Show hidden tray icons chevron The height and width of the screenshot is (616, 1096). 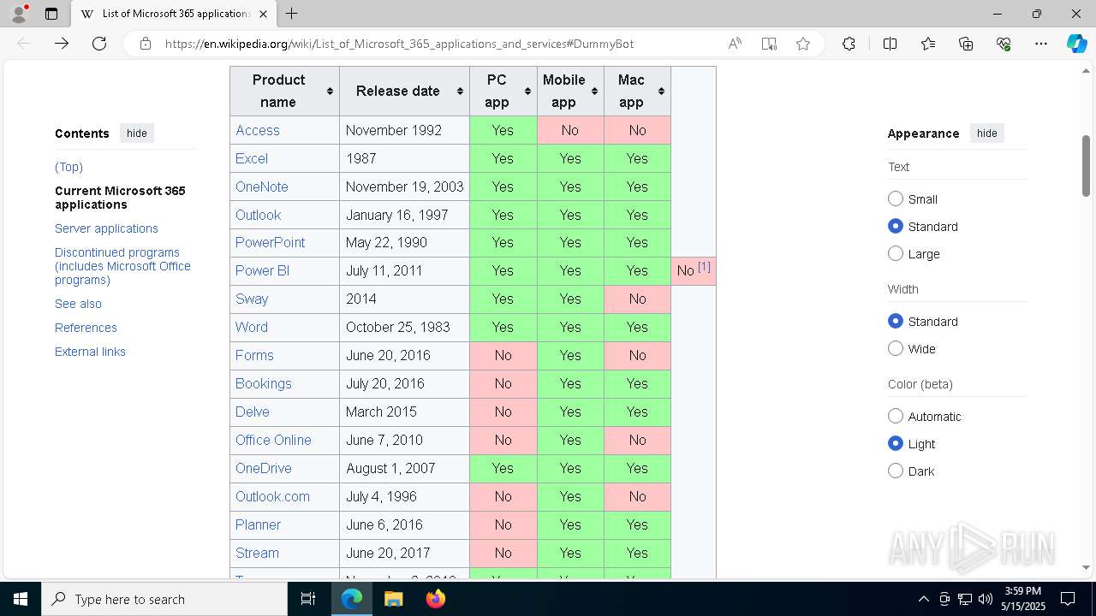pyautogui.click(x=923, y=599)
